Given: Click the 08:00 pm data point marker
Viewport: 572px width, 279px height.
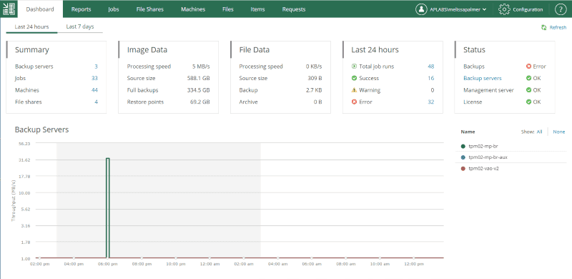Looking at the screenshot, I should coord(142,258).
